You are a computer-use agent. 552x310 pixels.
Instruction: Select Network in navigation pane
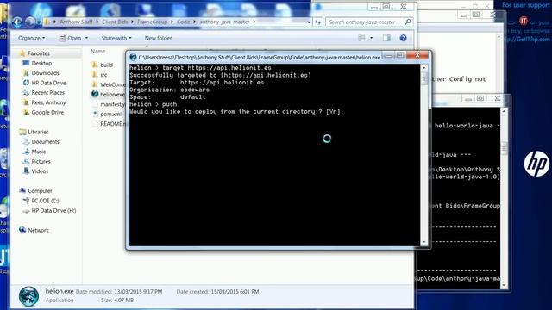[38, 230]
